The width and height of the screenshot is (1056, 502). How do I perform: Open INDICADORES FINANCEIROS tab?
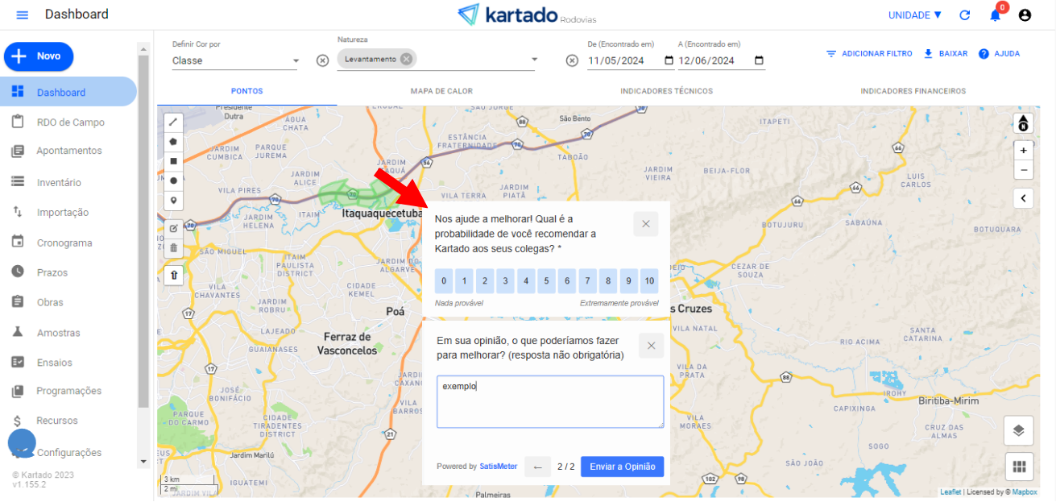pos(913,91)
